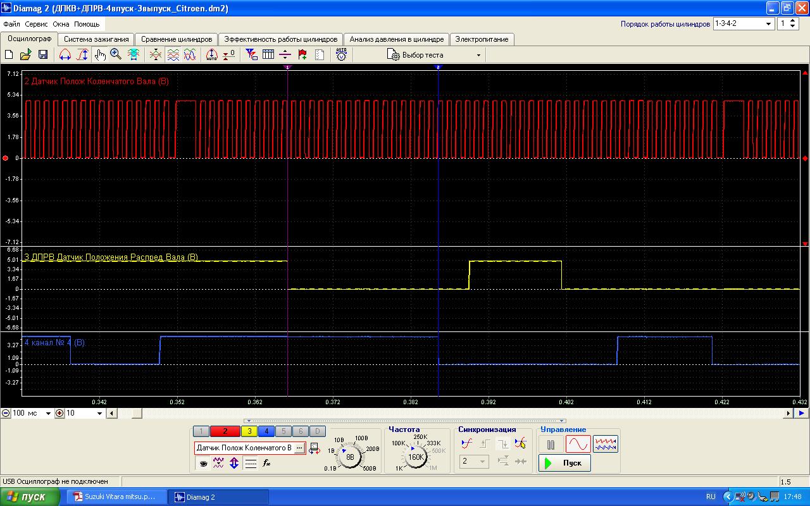Image resolution: width=810 pixels, height=506 pixels.
Task: Open an oscillogram file from folder
Action: (x=25, y=55)
